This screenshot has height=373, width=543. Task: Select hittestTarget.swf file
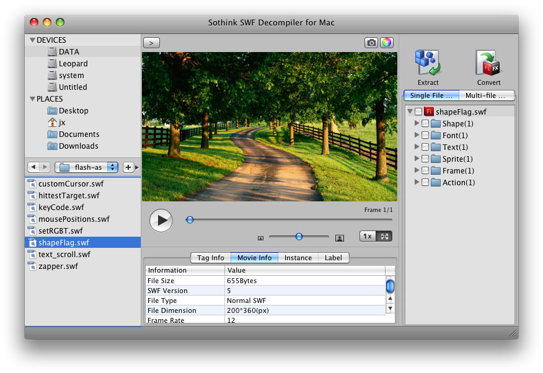click(x=83, y=196)
